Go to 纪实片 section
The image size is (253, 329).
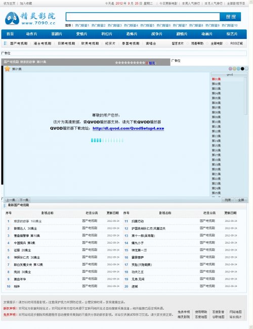click(110, 43)
